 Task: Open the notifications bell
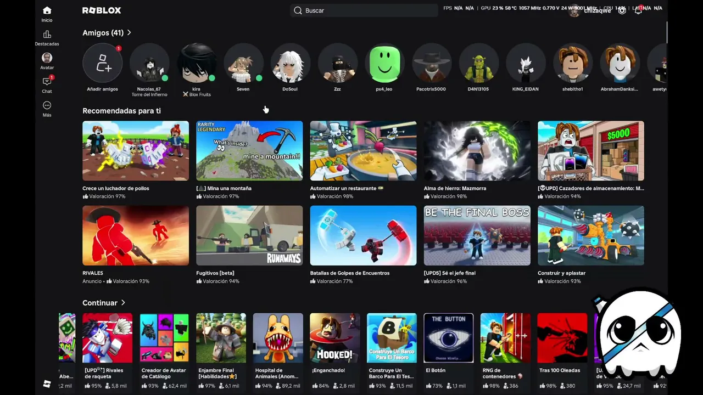[638, 10]
